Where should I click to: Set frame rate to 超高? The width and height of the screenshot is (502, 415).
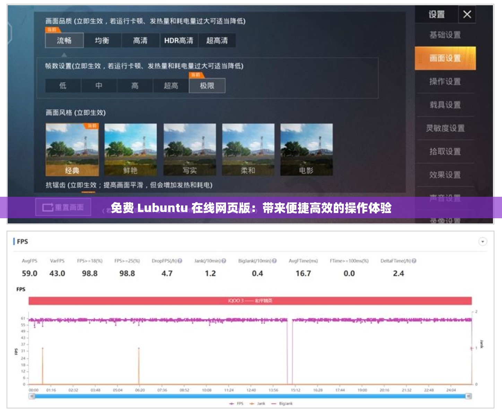click(x=171, y=86)
